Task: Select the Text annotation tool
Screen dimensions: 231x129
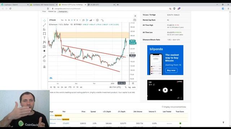Action: click(44, 38)
